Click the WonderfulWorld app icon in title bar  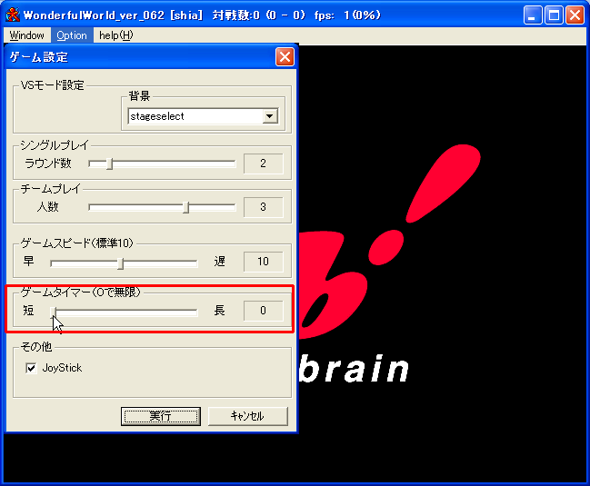point(12,15)
